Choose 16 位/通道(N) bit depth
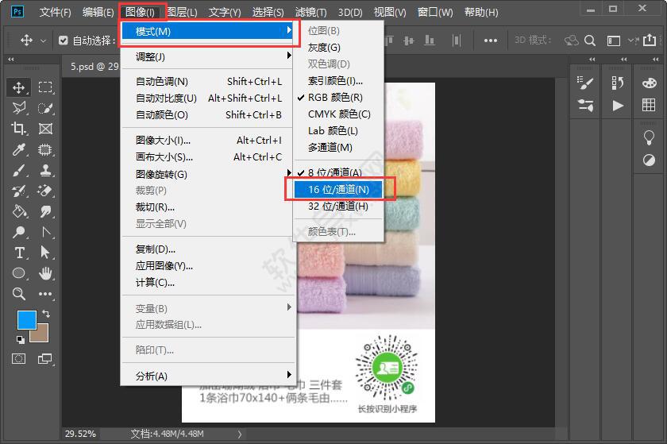The image size is (667, 444). pos(338,189)
